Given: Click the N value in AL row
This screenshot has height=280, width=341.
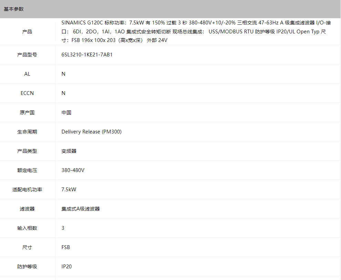Looking at the screenshot, I should (63, 74).
